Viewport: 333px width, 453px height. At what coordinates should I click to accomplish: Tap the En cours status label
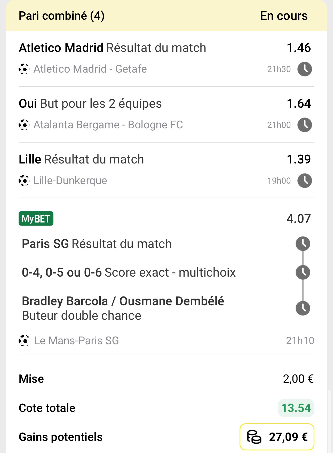click(x=284, y=16)
